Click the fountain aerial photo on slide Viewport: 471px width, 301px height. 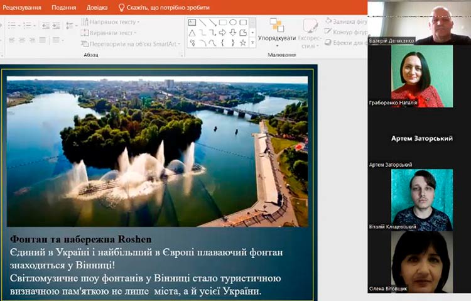click(x=157, y=151)
